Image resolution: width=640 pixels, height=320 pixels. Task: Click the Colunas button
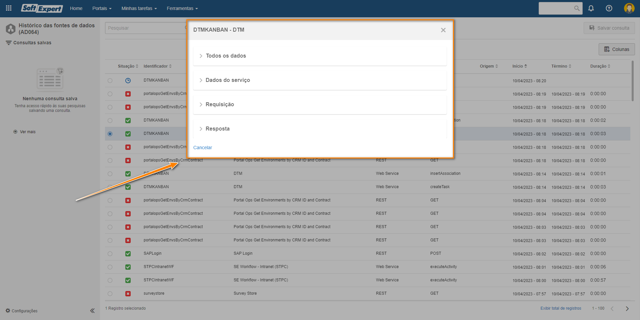(x=616, y=49)
